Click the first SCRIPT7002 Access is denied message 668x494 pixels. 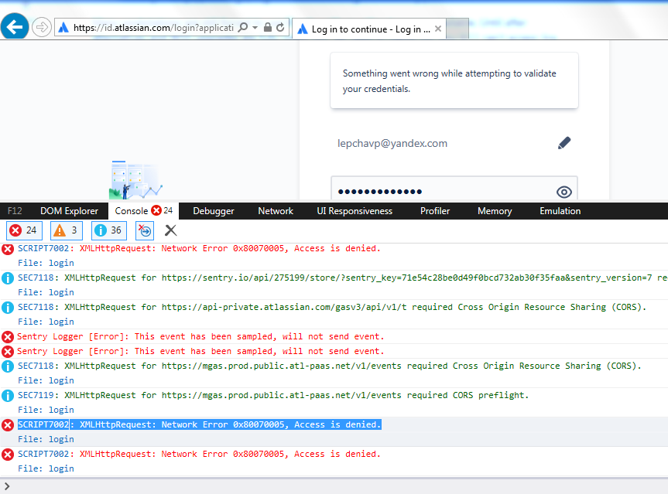click(x=199, y=248)
